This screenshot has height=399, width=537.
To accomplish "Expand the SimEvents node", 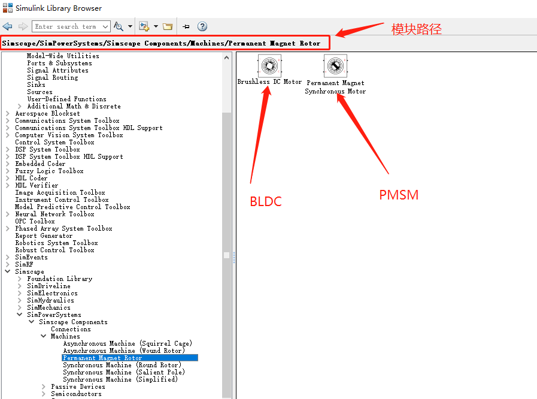I will [x=8, y=258].
